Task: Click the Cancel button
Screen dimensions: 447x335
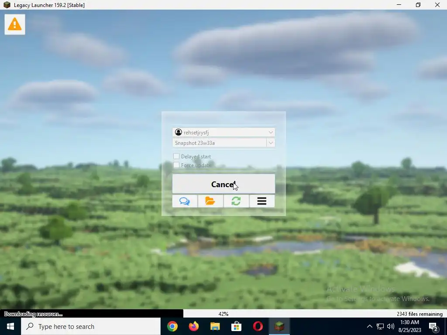Action: 223,184
